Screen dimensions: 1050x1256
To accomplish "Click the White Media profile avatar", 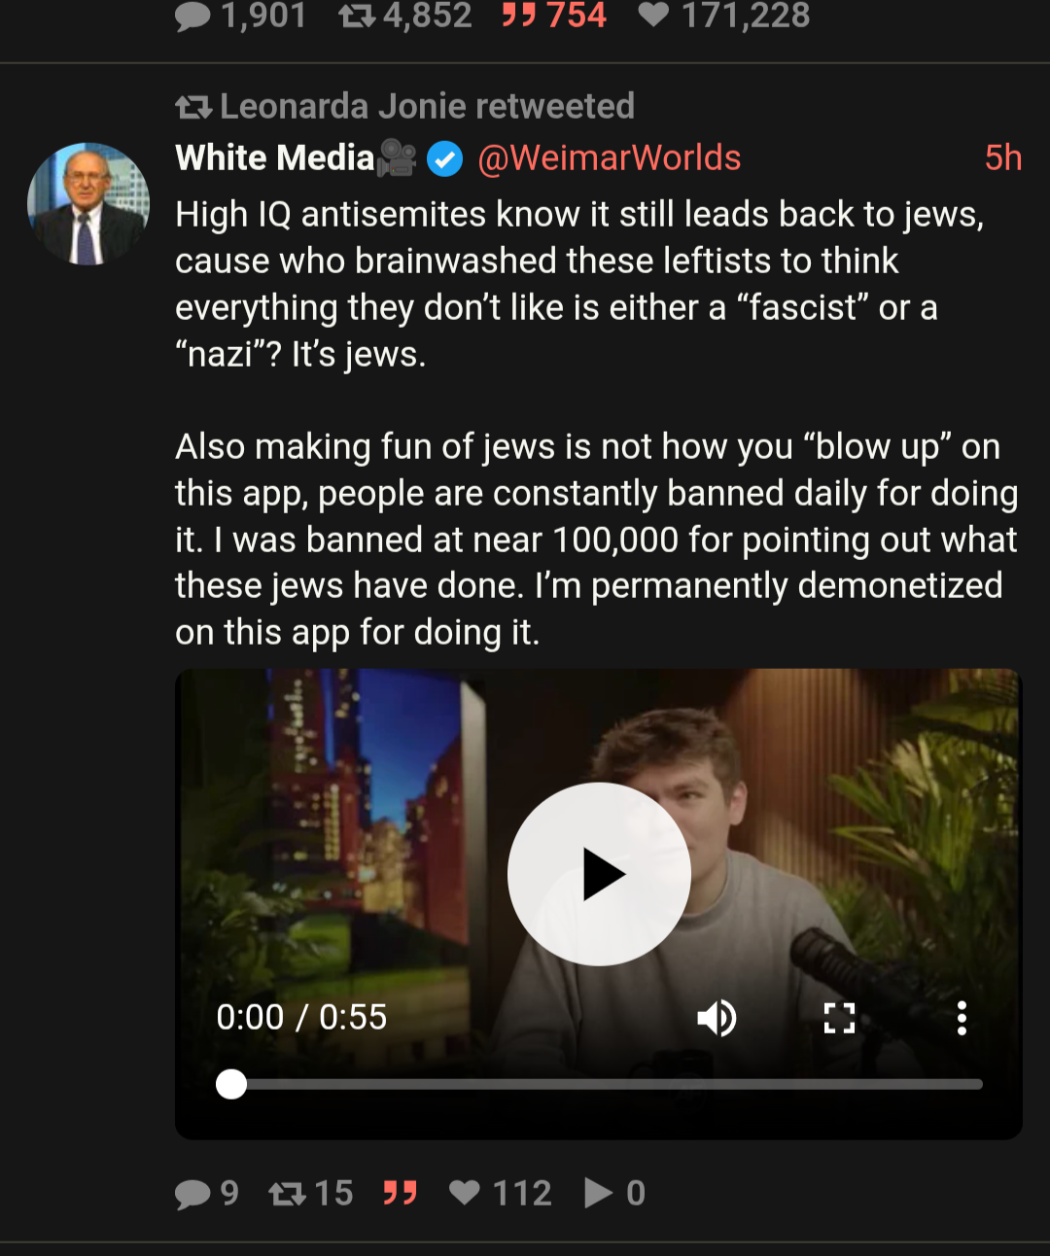I will tap(88, 203).
